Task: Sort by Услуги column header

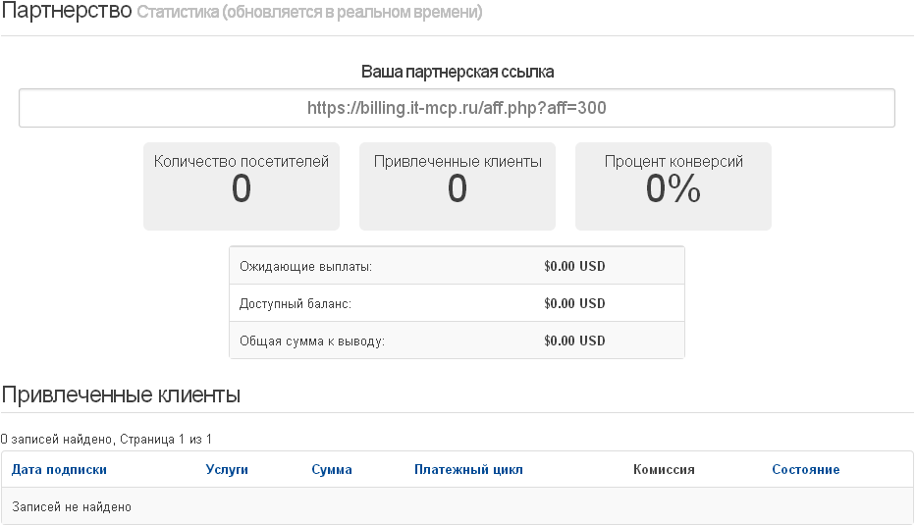Action: tap(227, 469)
